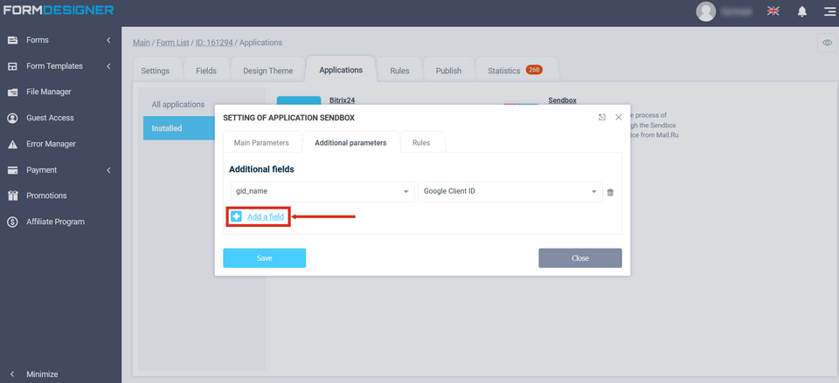Open the form Rules tab
The image size is (839, 383).
[x=399, y=71]
